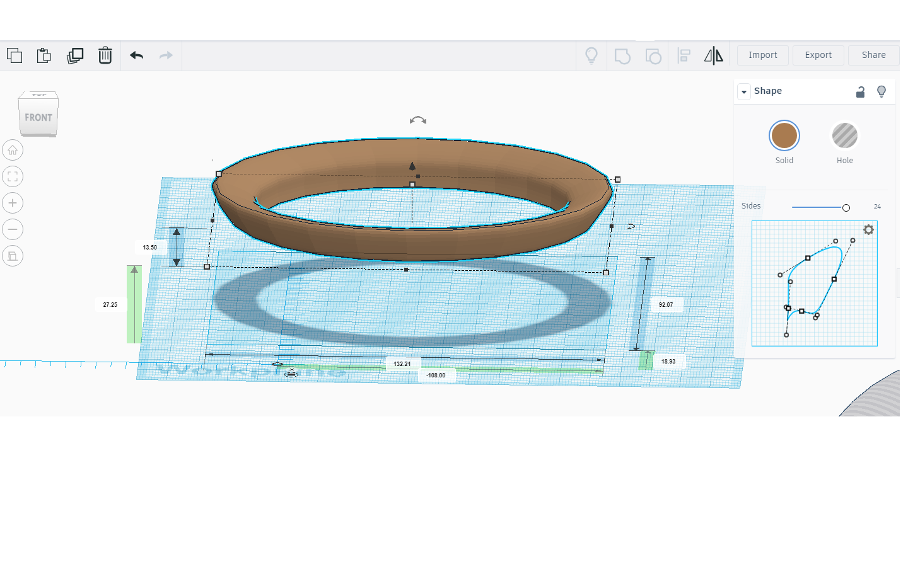Image resolution: width=908 pixels, height=567 pixels.
Task: Open the Align tool
Action: pos(684,55)
